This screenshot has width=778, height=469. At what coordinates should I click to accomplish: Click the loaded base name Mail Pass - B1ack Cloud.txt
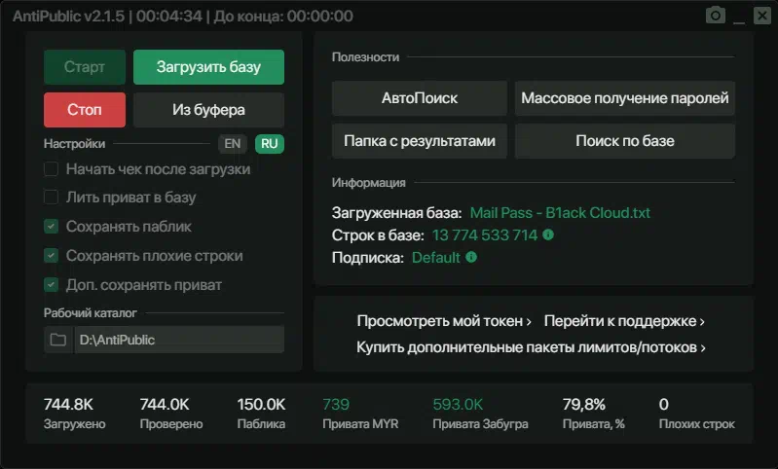click(560, 213)
